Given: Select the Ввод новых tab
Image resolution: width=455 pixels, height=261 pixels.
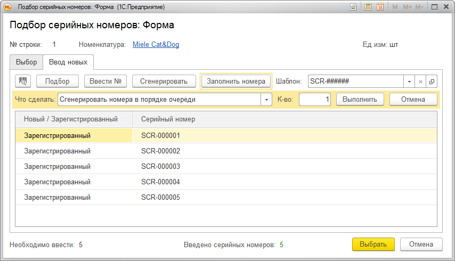Looking at the screenshot, I should (68, 62).
